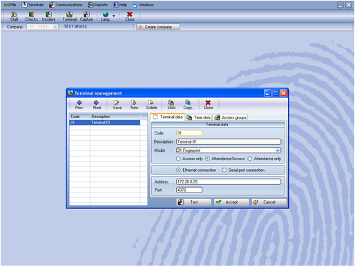
Task: Click the Code input field
Action: (189, 133)
